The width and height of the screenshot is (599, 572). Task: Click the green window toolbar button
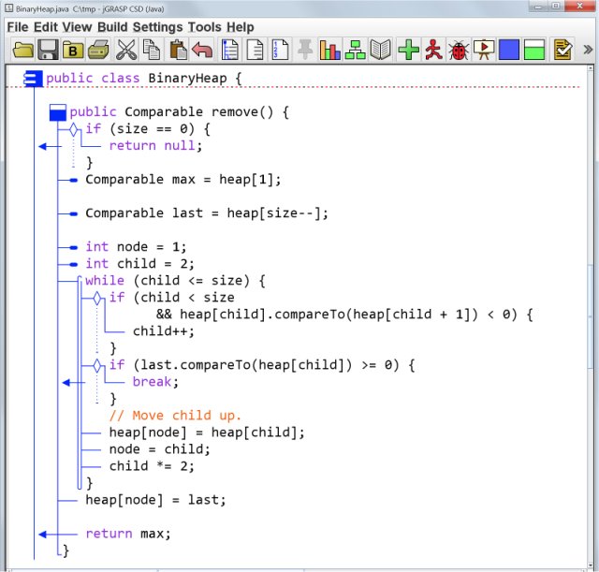[534, 50]
